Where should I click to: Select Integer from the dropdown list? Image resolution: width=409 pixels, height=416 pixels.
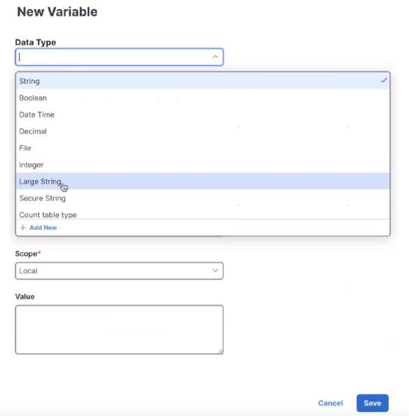(x=203, y=165)
